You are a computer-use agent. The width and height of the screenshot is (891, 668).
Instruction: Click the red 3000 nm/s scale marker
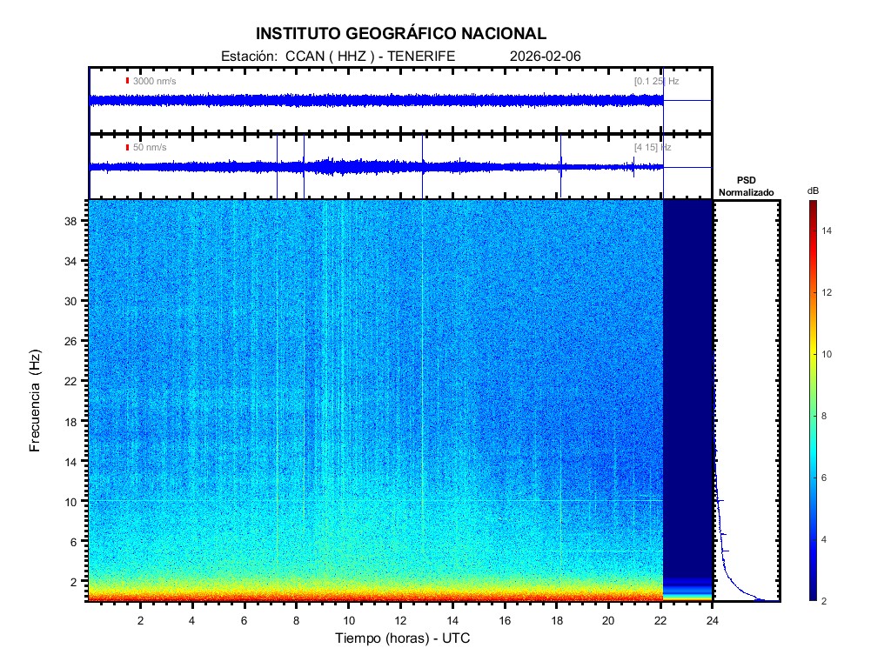coord(127,81)
